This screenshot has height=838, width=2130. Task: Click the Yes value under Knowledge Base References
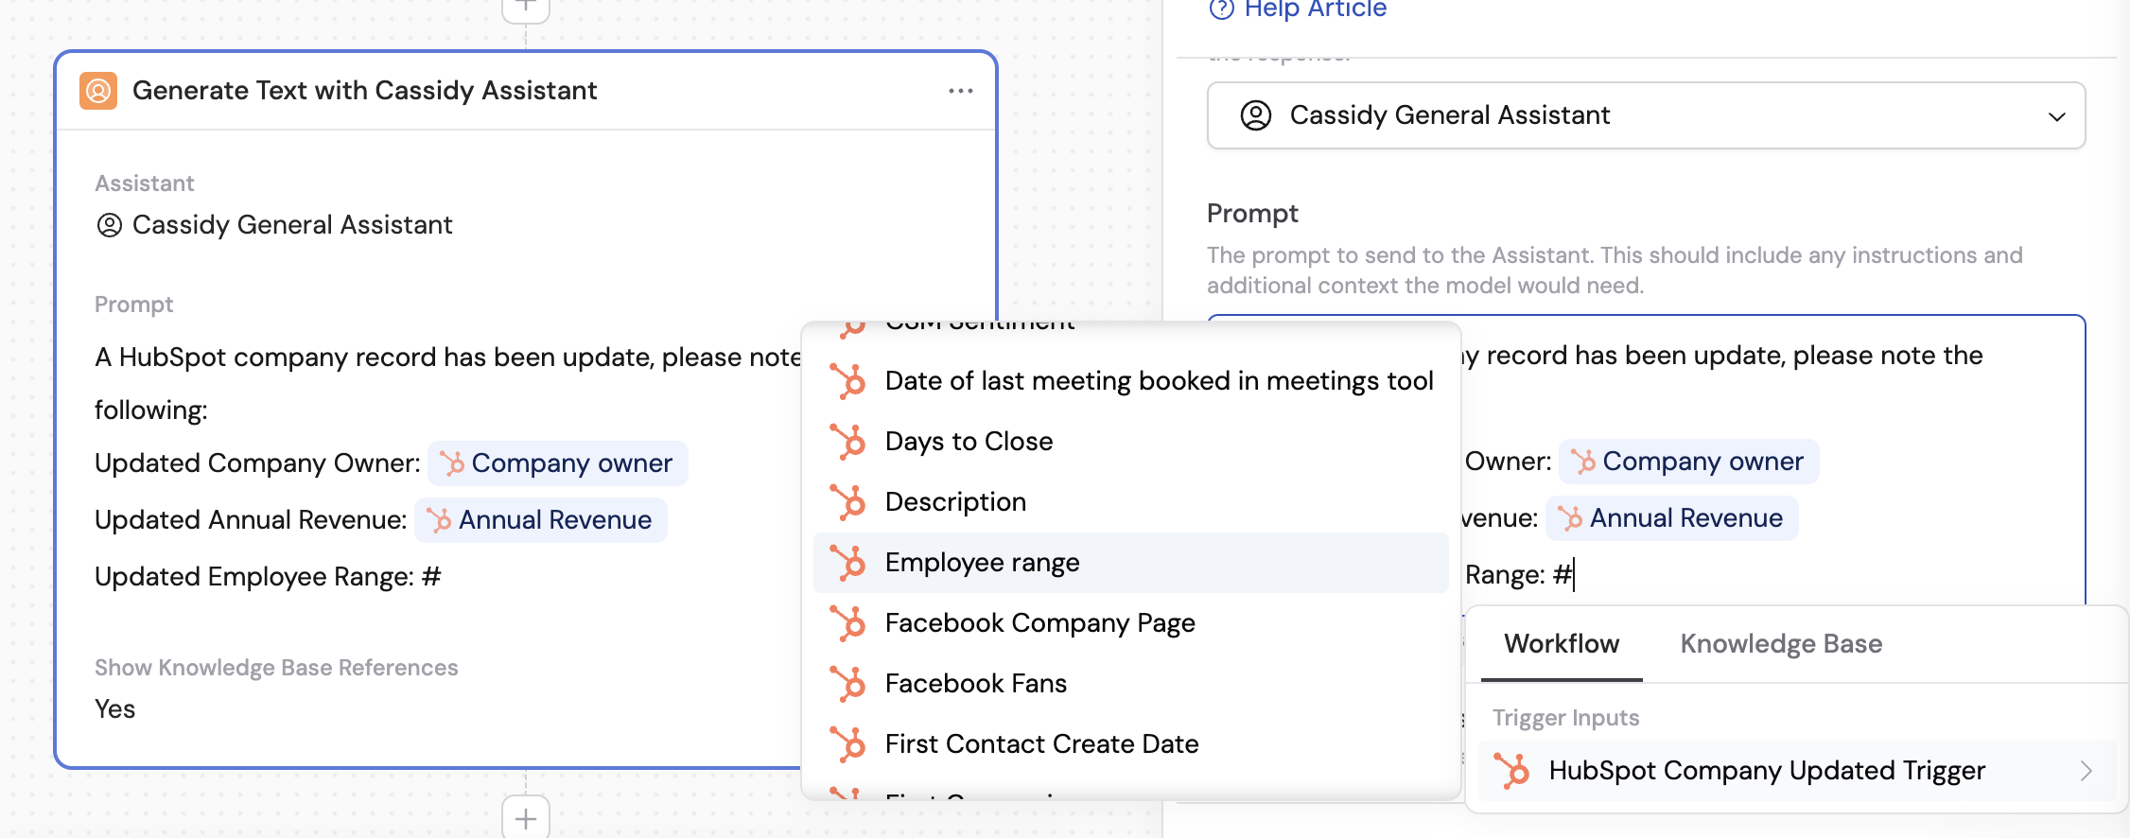coord(115,709)
